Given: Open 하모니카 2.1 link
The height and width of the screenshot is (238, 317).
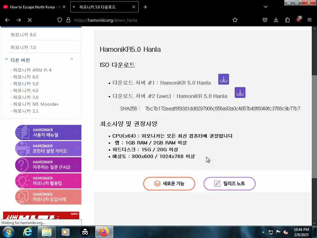Looking at the screenshot, I should tap(26, 111).
